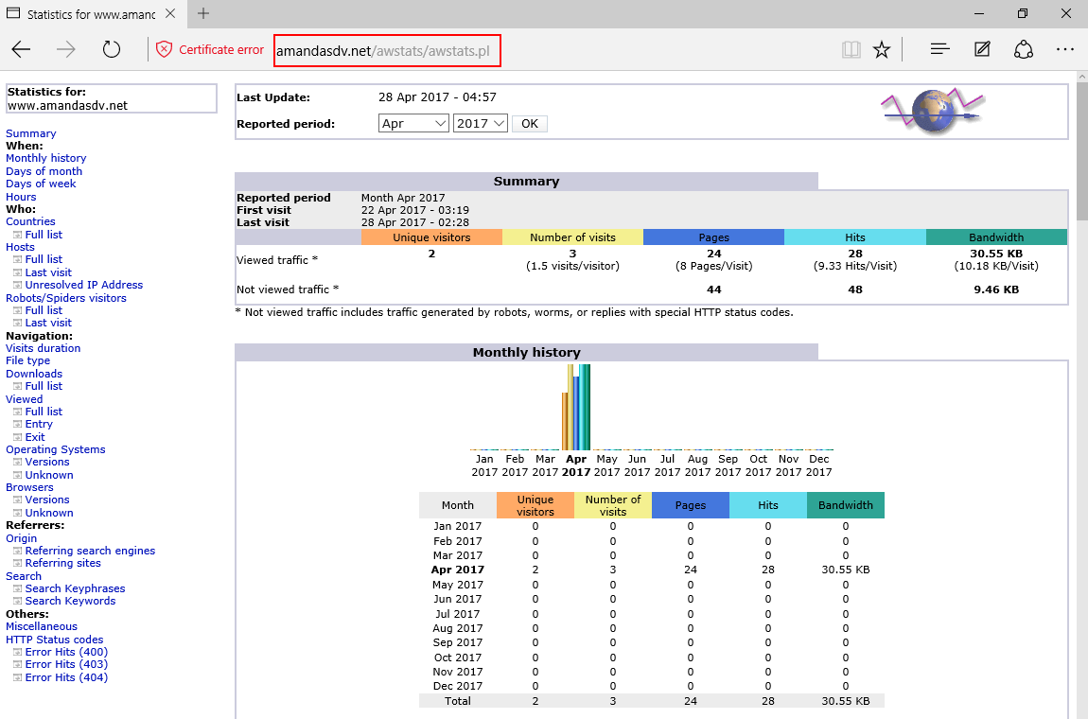Add page to favorites star icon

coord(881,49)
